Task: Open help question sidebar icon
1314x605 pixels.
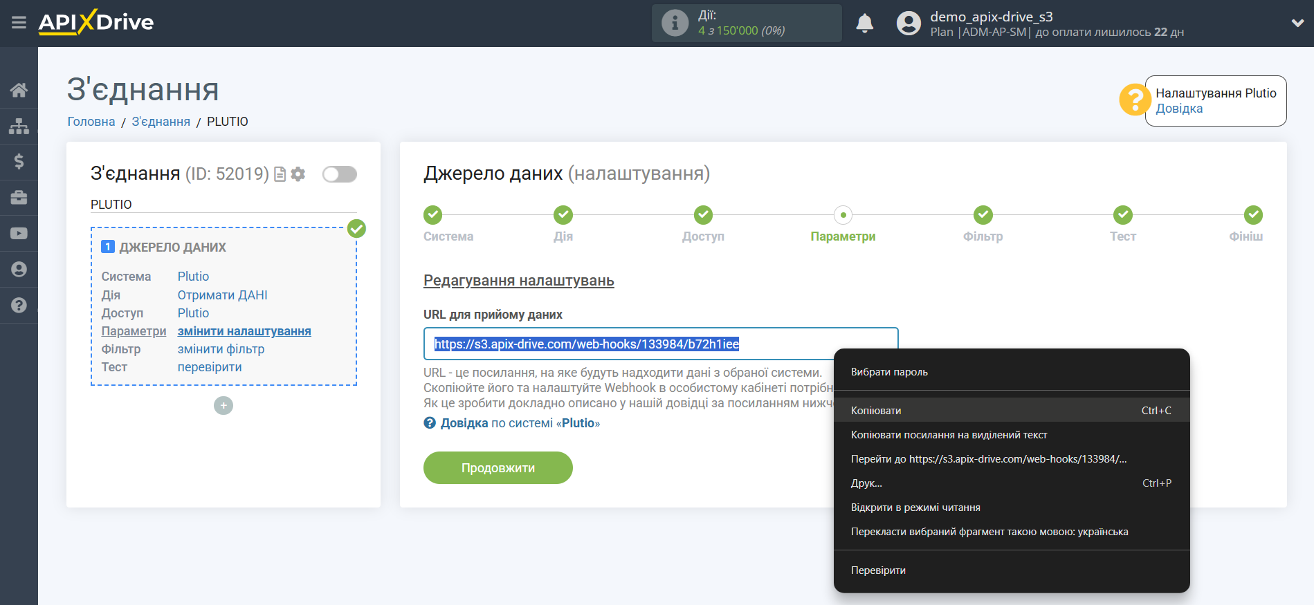Action: 19,305
